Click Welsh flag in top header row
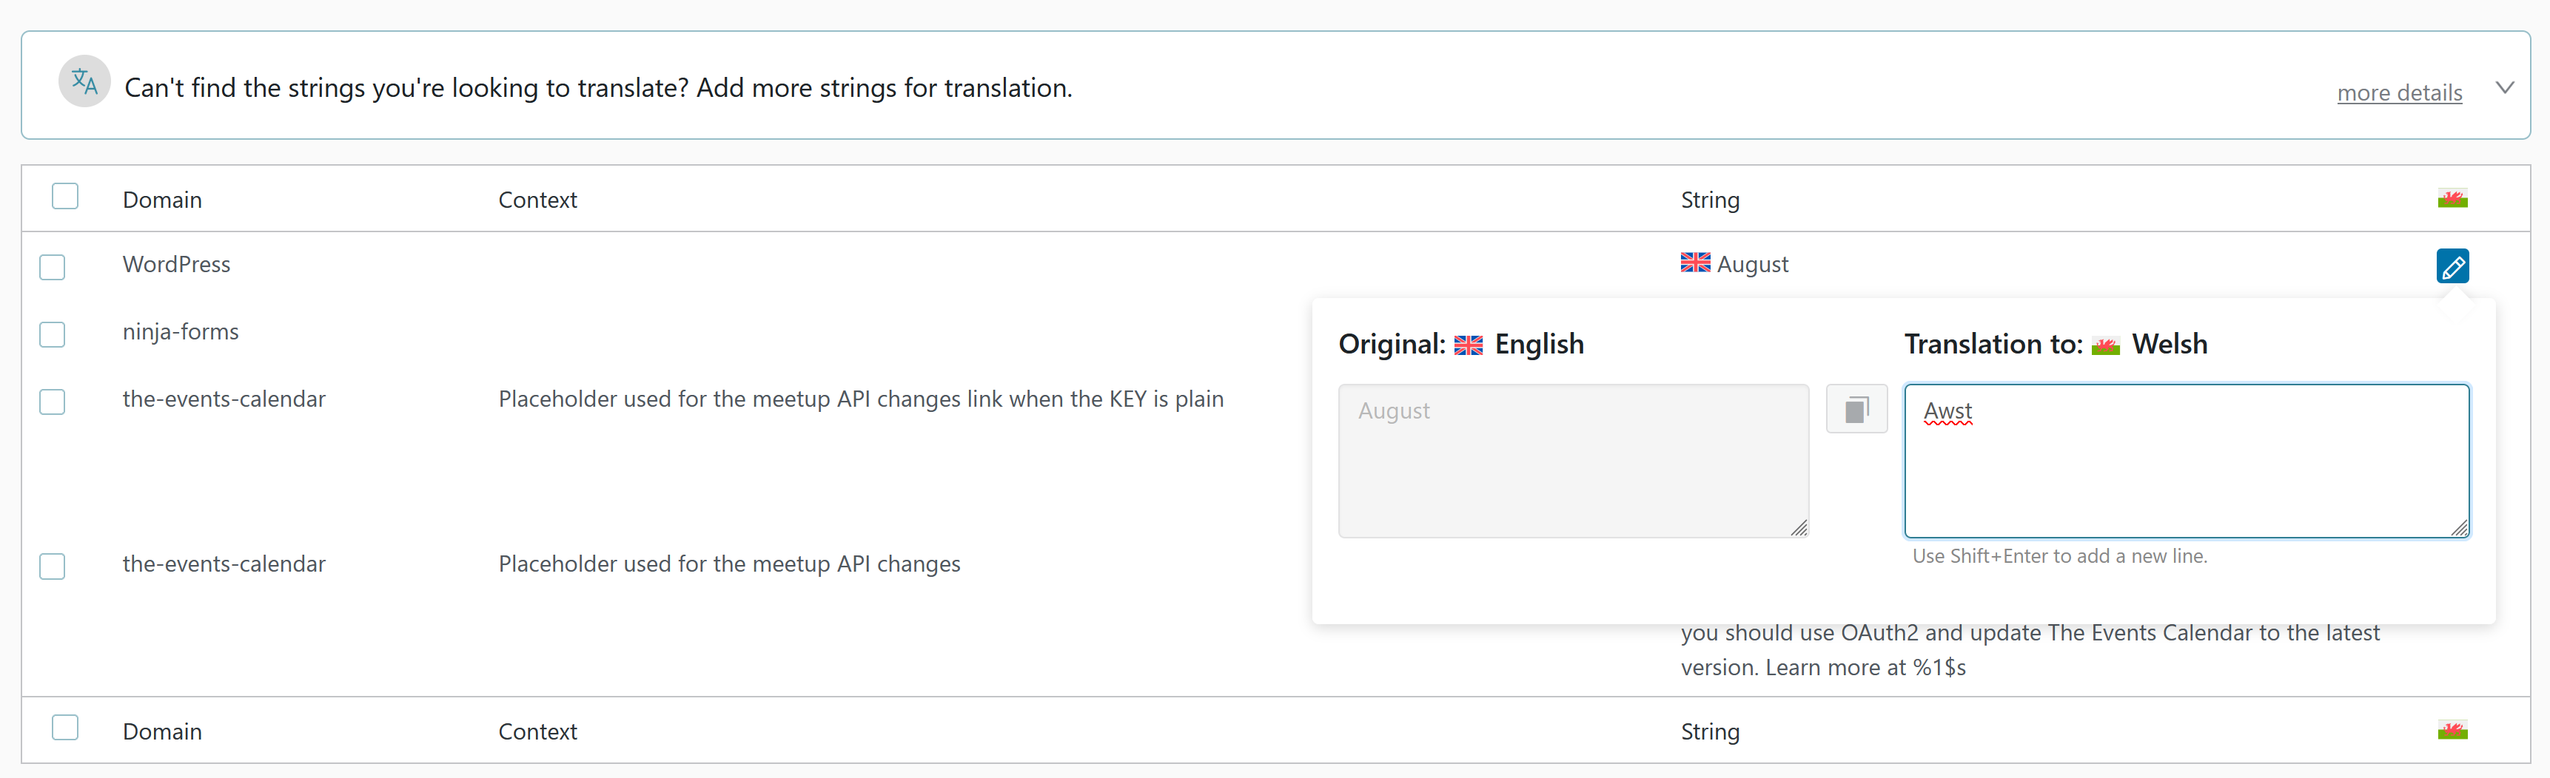This screenshot has height=778, width=2550. pos(2452,199)
